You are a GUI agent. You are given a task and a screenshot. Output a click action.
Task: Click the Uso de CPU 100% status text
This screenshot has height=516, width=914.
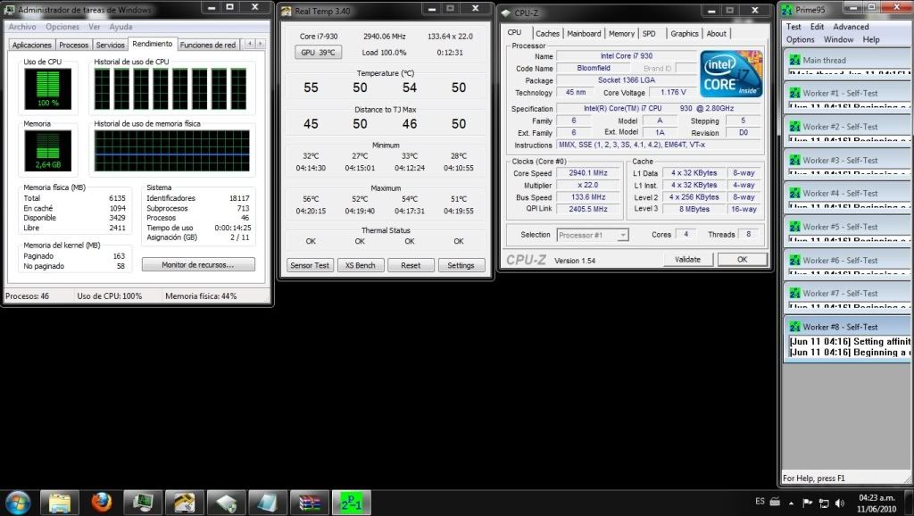point(110,296)
